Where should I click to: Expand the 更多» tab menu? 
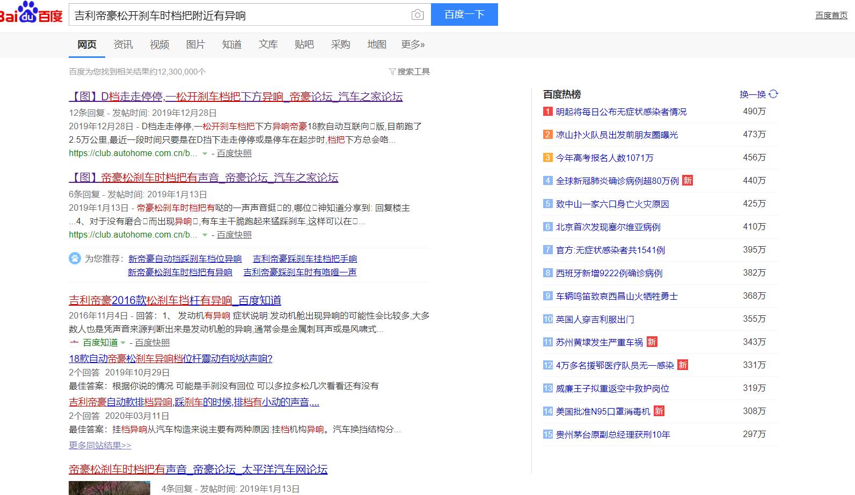[x=413, y=45]
